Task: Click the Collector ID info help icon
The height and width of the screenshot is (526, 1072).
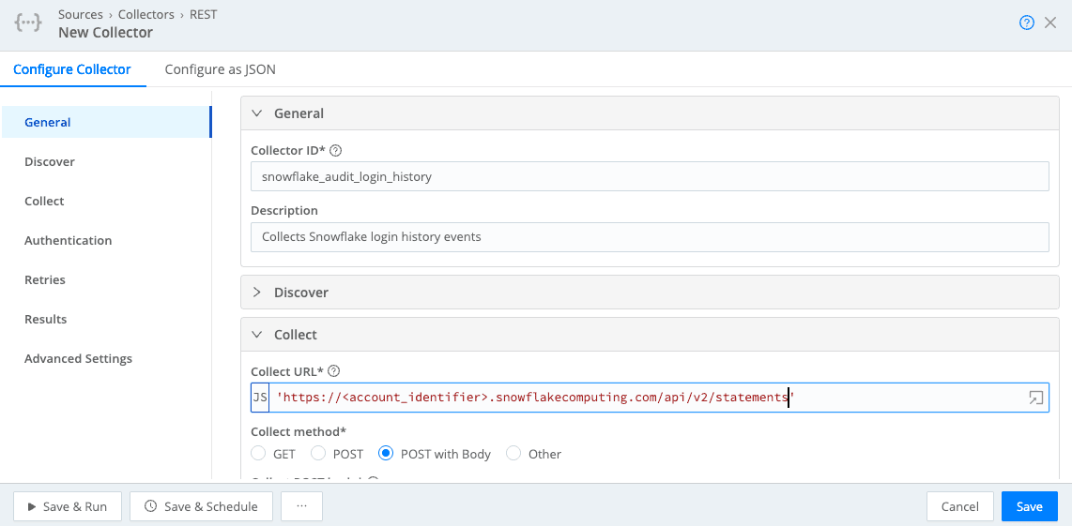Action: coord(336,150)
